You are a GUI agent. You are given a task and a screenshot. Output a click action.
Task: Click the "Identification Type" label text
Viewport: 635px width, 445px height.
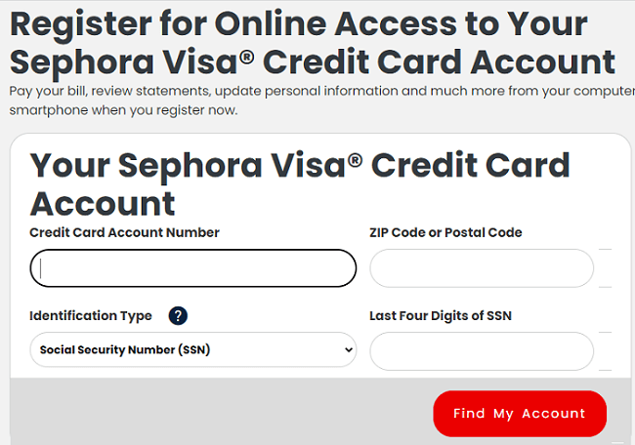click(91, 316)
